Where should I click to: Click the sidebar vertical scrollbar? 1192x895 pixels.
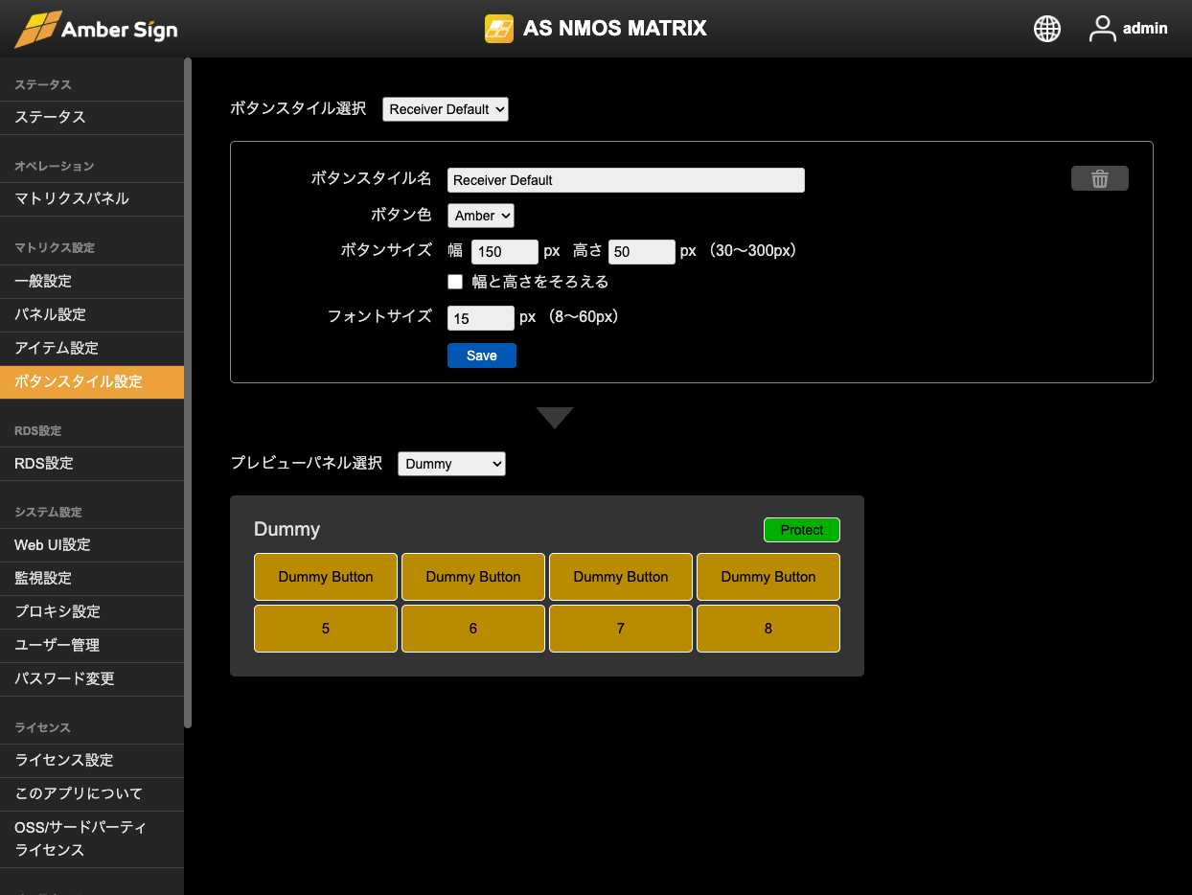click(188, 383)
